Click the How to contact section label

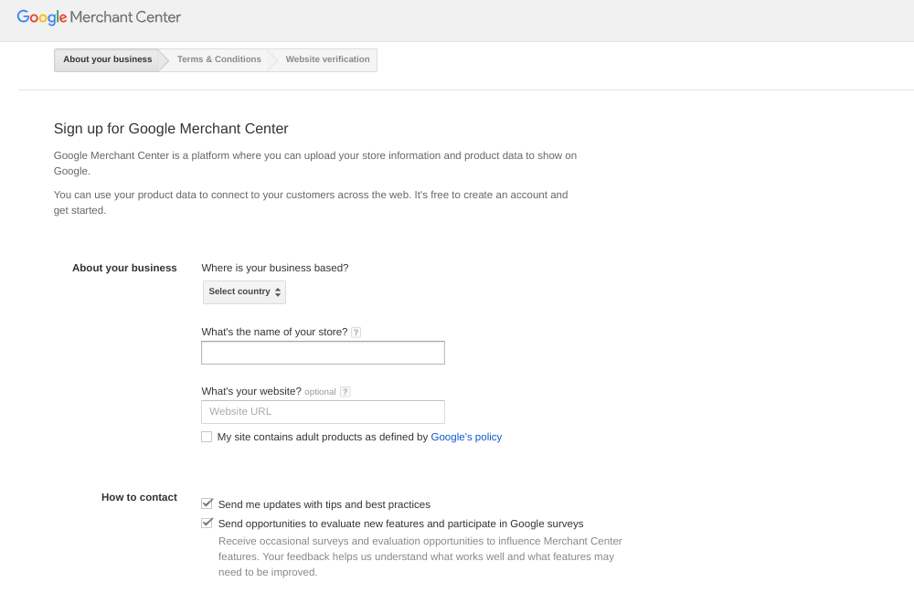139,497
